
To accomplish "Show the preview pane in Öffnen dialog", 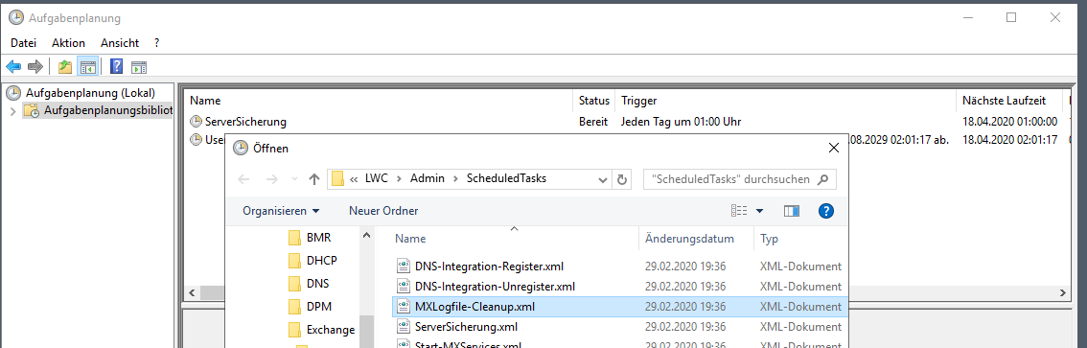I will pos(792,211).
